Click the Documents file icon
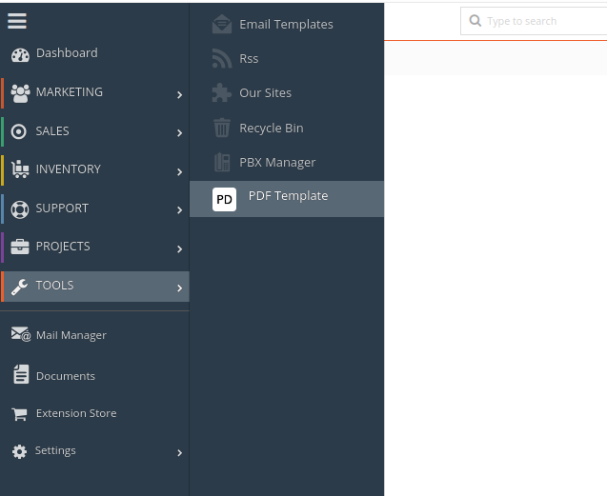The height and width of the screenshot is (496, 607). tap(21, 374)
